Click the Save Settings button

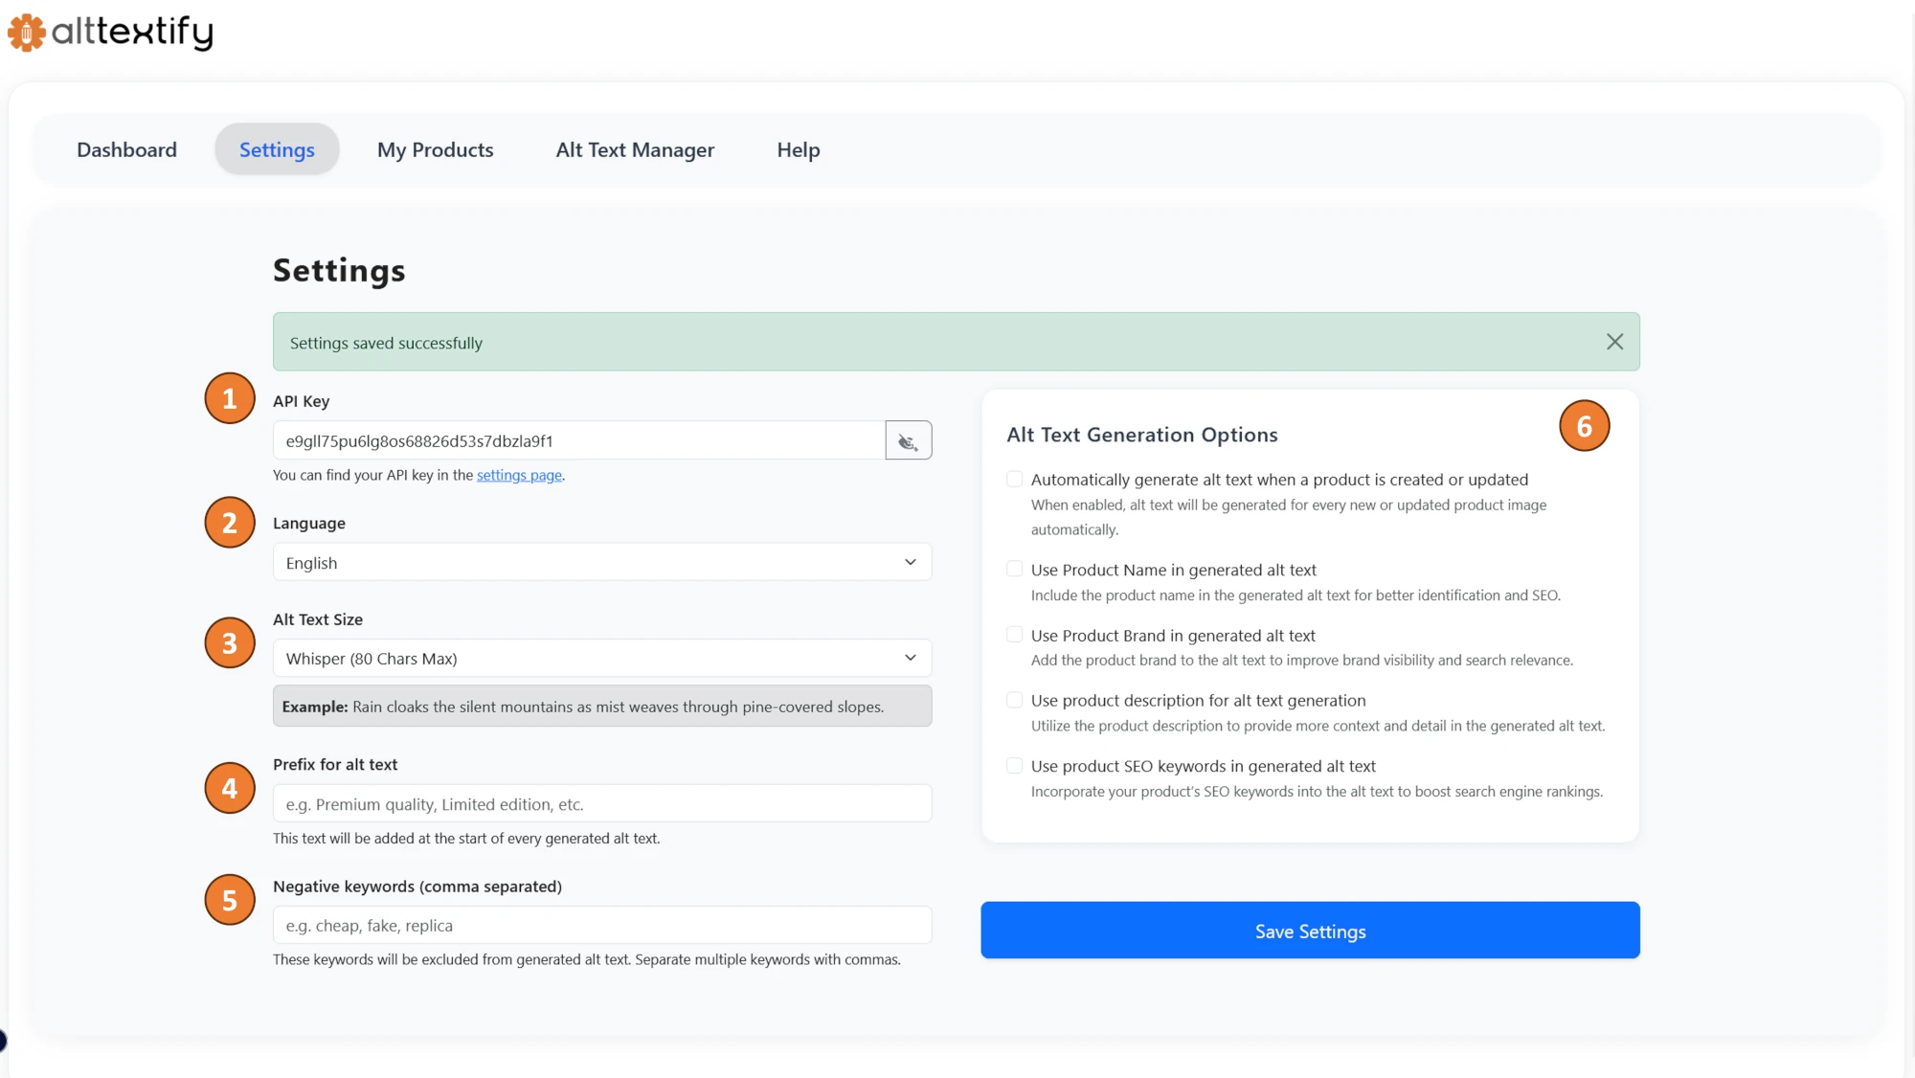point(1310,930)
